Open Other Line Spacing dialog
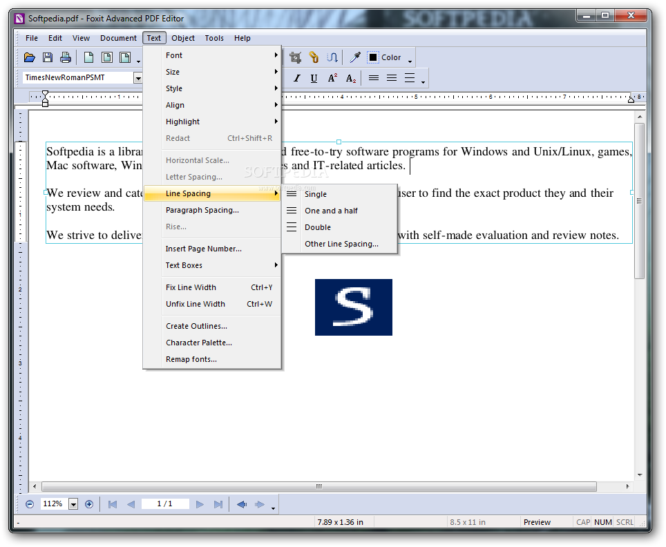This screenshot has height=547, width=666. pos(340,244)
